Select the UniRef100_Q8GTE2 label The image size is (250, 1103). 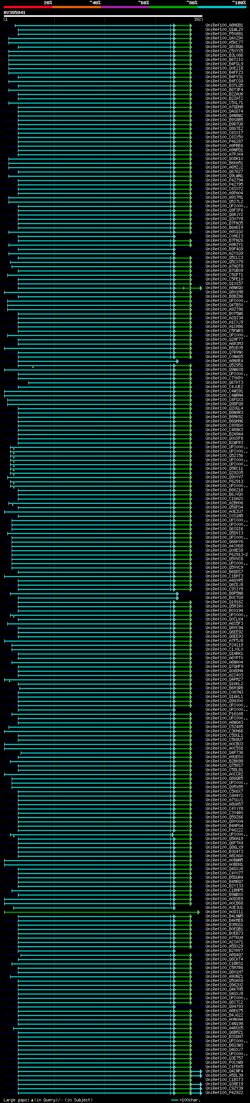[x=224, y=128]
